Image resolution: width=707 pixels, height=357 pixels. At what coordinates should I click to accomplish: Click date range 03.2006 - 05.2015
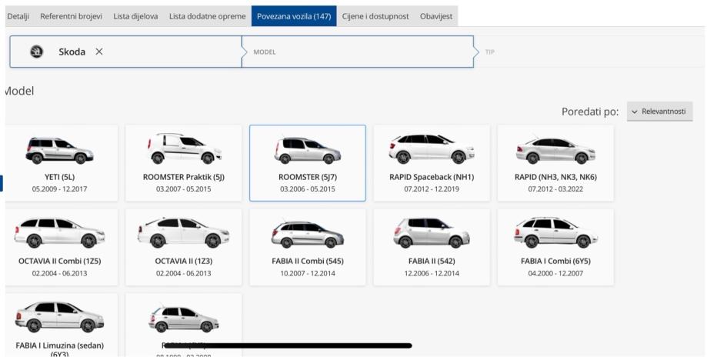(308, 189)
